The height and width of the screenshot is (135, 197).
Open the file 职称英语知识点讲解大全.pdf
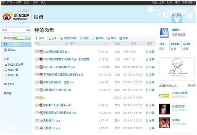(60, 113)
